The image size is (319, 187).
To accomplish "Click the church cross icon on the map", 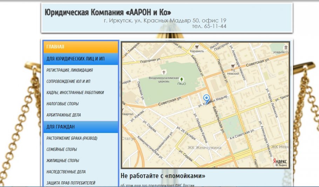I will (x=164, y=72).
